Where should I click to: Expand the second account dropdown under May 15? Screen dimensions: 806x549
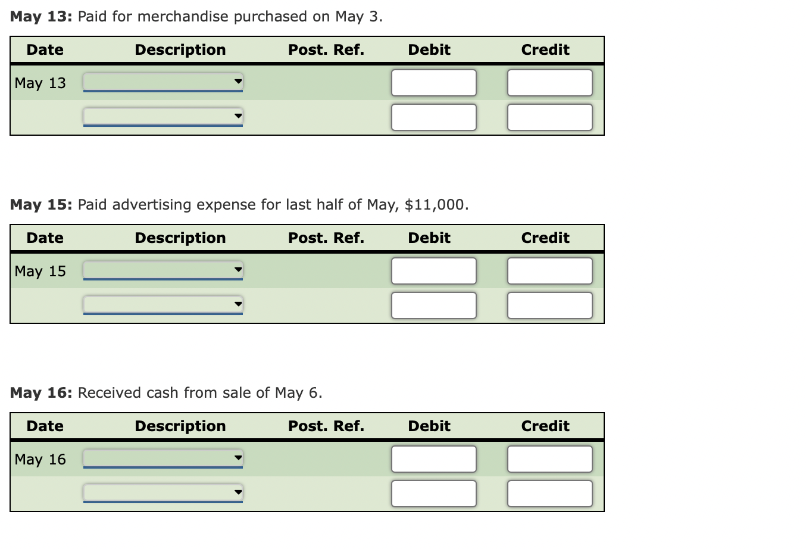163,304
